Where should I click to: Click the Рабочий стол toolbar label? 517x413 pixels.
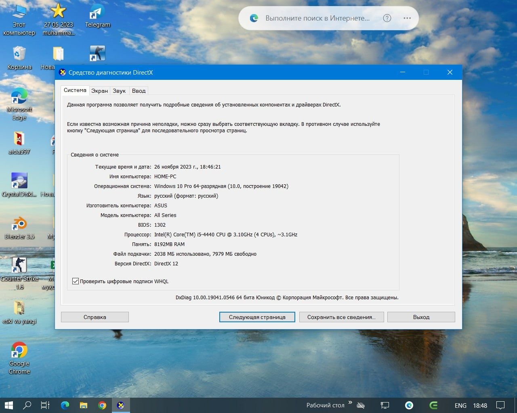point(325,405)
